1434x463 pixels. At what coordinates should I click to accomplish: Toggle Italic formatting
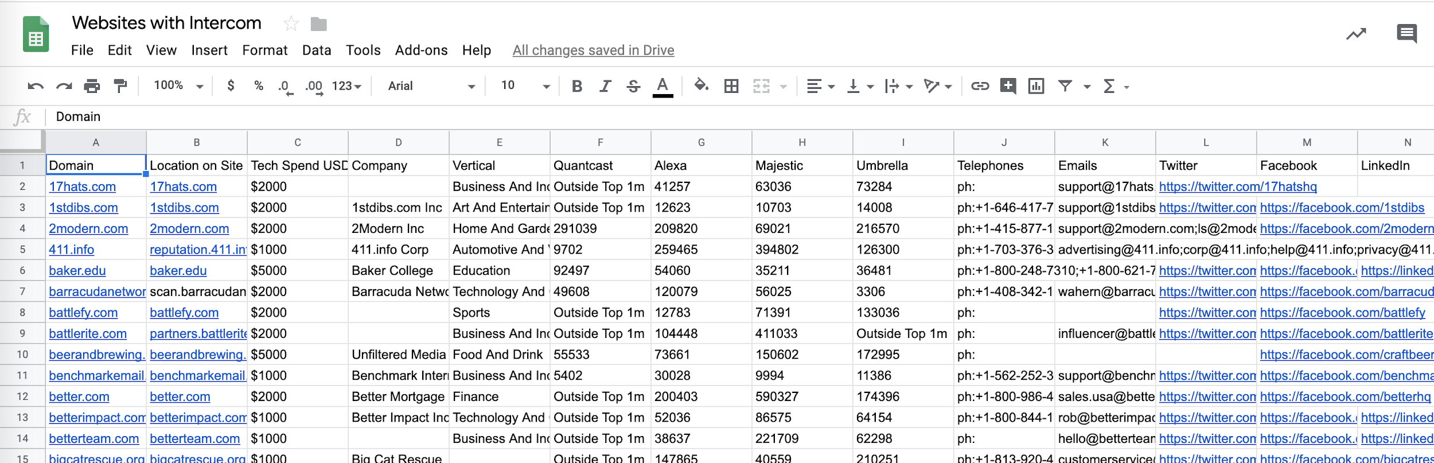tap(605, 86)
